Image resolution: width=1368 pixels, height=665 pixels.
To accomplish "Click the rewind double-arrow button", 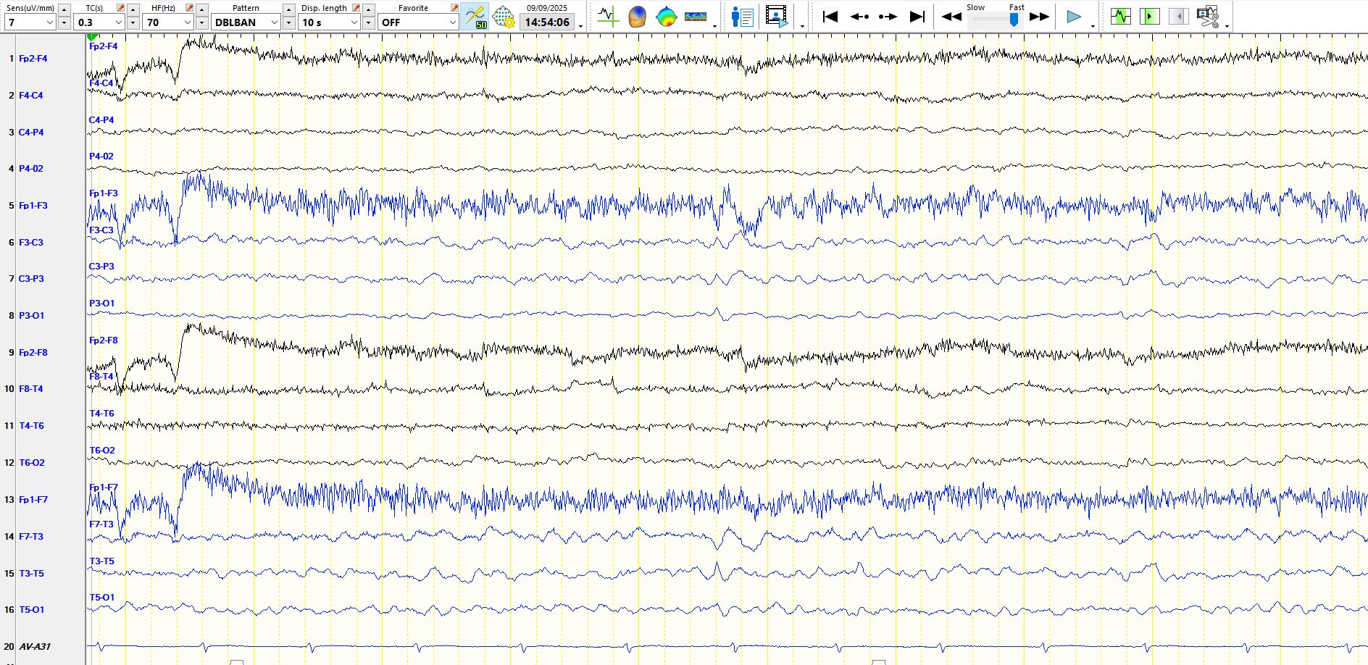I will click(x=951, y=17).
